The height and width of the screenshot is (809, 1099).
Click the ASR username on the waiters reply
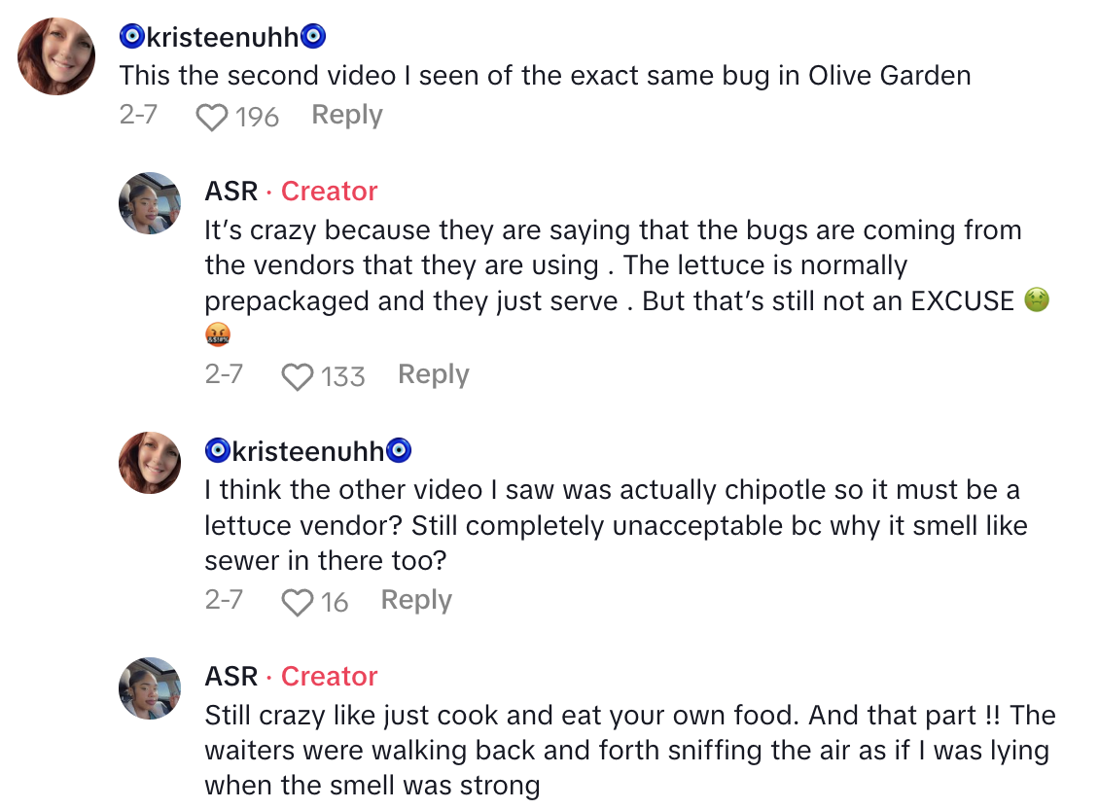tap(231, 677)
